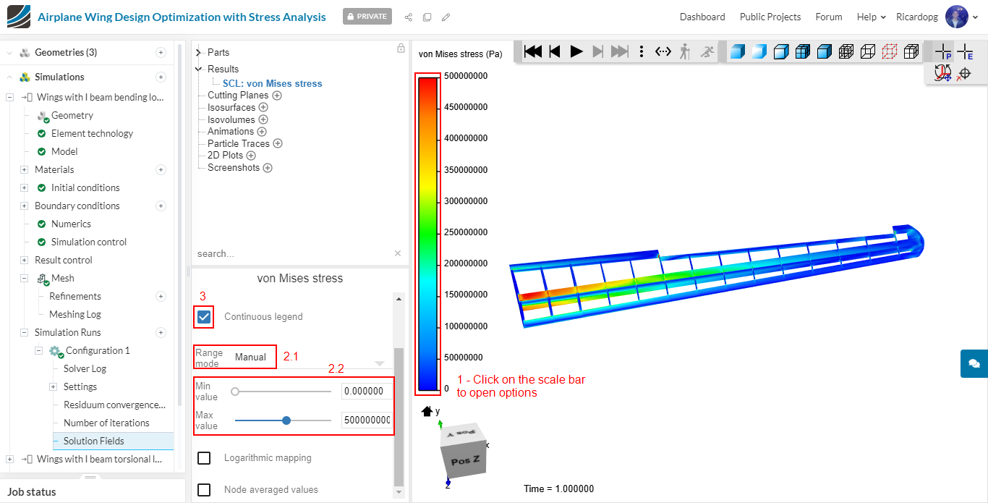The width and height of the screenshot is (988, 503).
Task: Click the copy project icon
Action: (427, 17)
